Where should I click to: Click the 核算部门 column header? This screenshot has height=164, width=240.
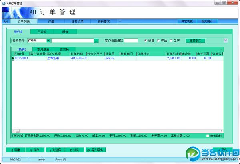pyautogui.click(x=128, y=54)
